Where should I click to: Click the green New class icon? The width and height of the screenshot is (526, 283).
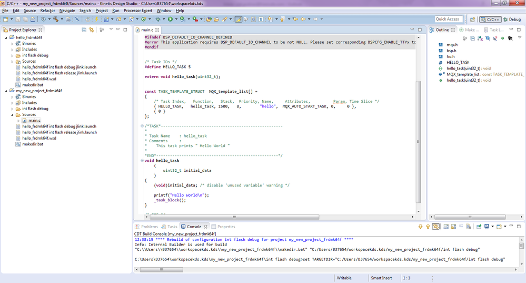tap(144, 19)
